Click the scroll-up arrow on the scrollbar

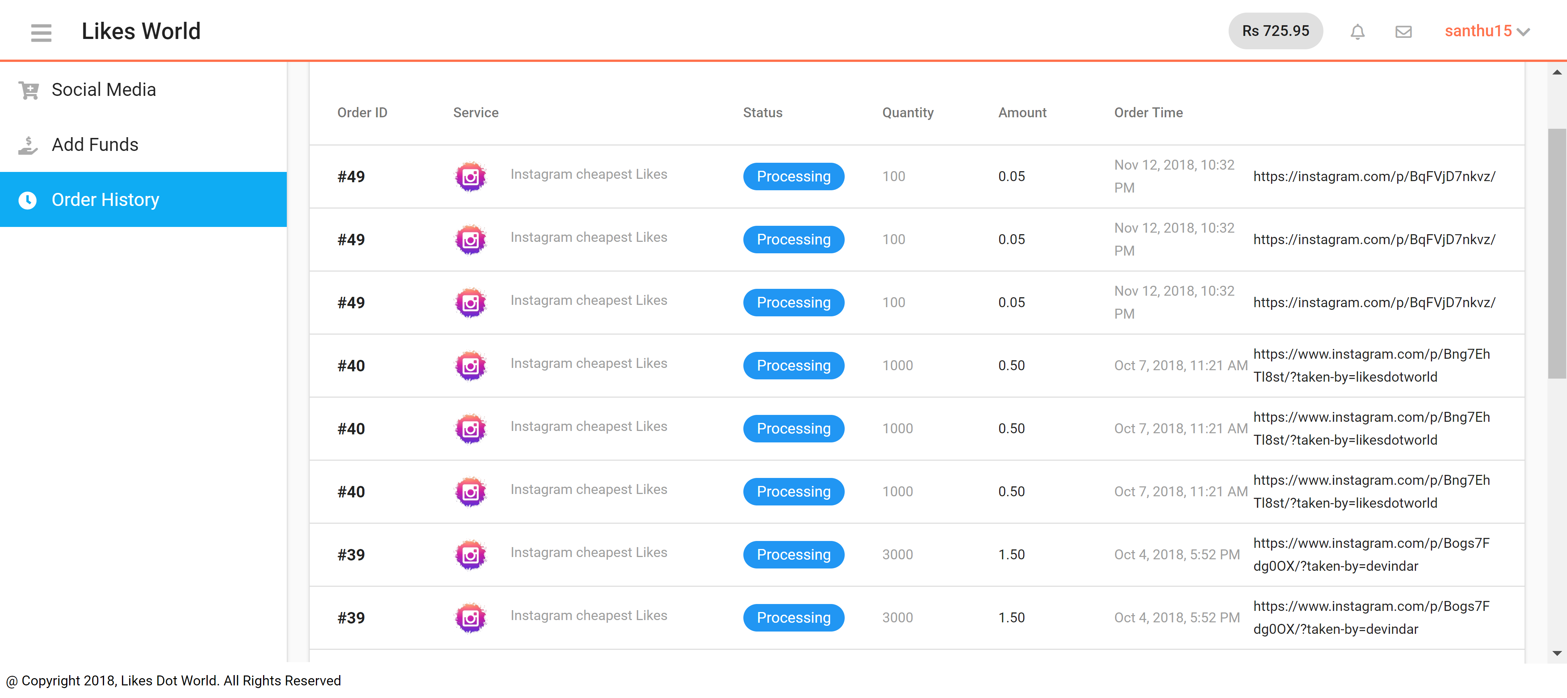point(1557,72)
